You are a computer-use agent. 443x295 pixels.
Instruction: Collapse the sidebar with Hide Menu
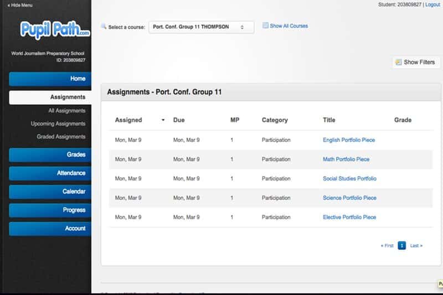click(20, 5)
